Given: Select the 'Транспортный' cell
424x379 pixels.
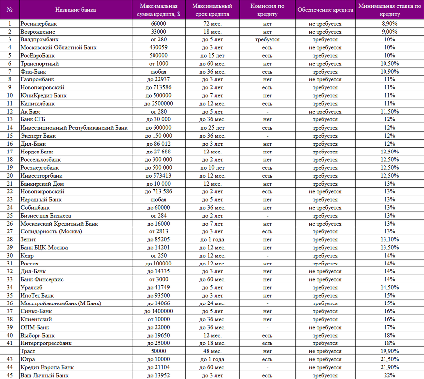Looking at the screenshot, I should point(76,64).
